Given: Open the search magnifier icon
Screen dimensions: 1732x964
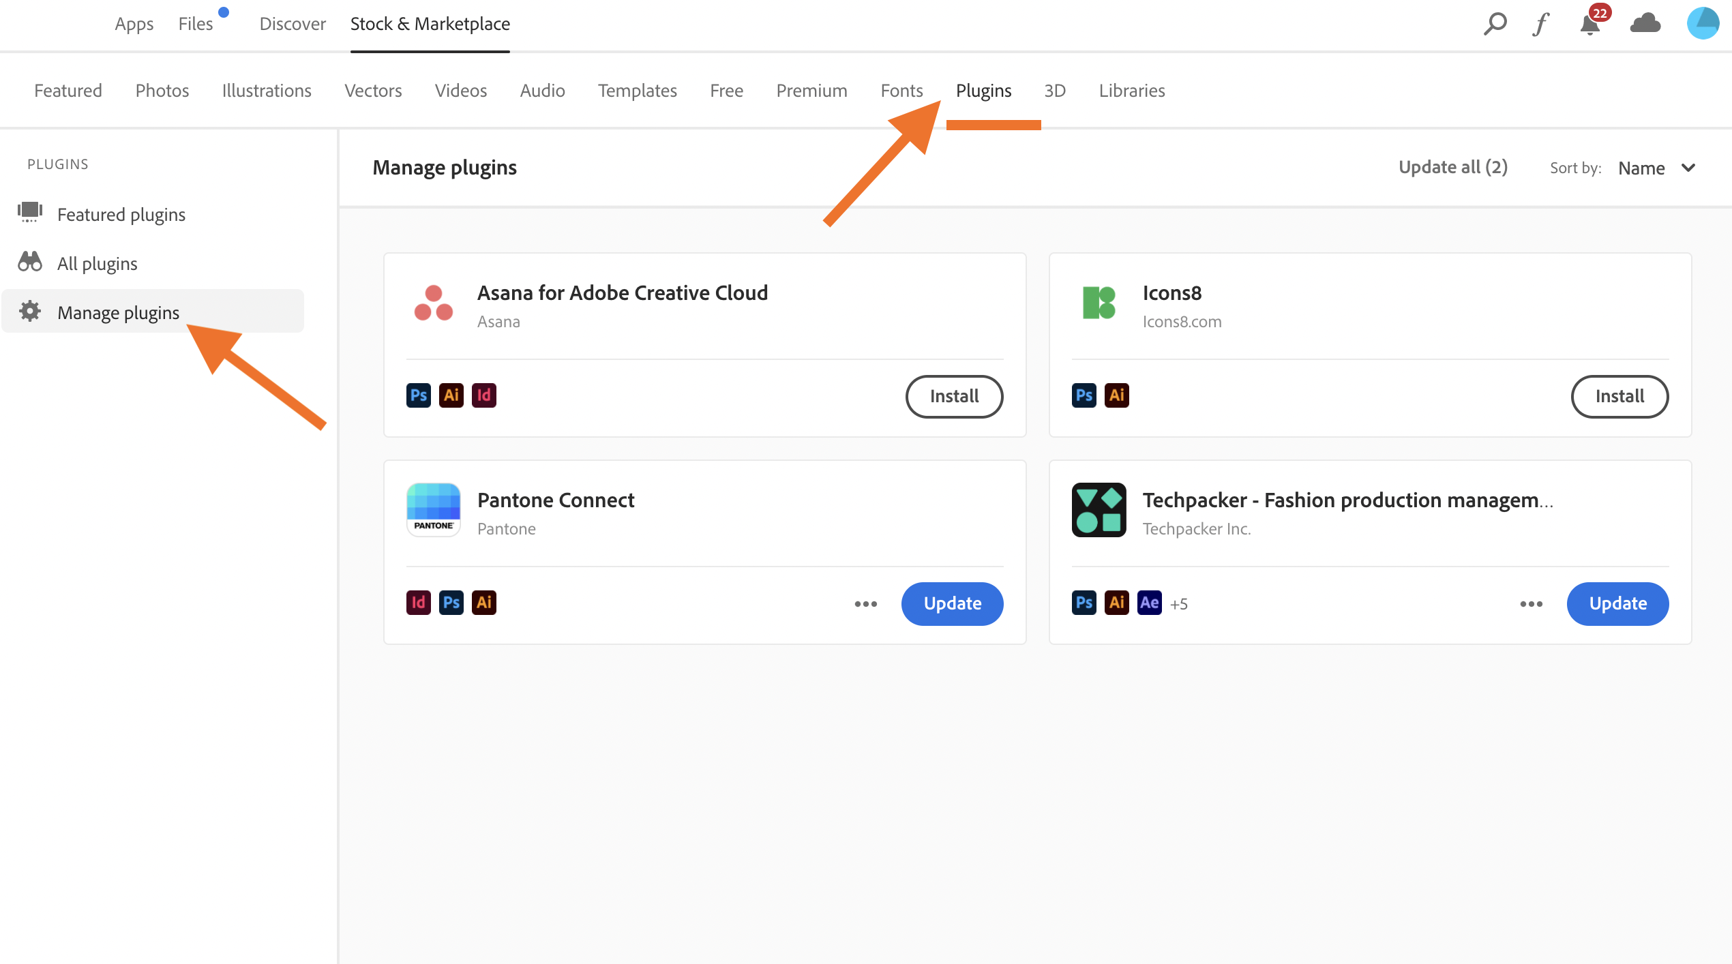Looking at the screenshot, I should point(1495,24).
